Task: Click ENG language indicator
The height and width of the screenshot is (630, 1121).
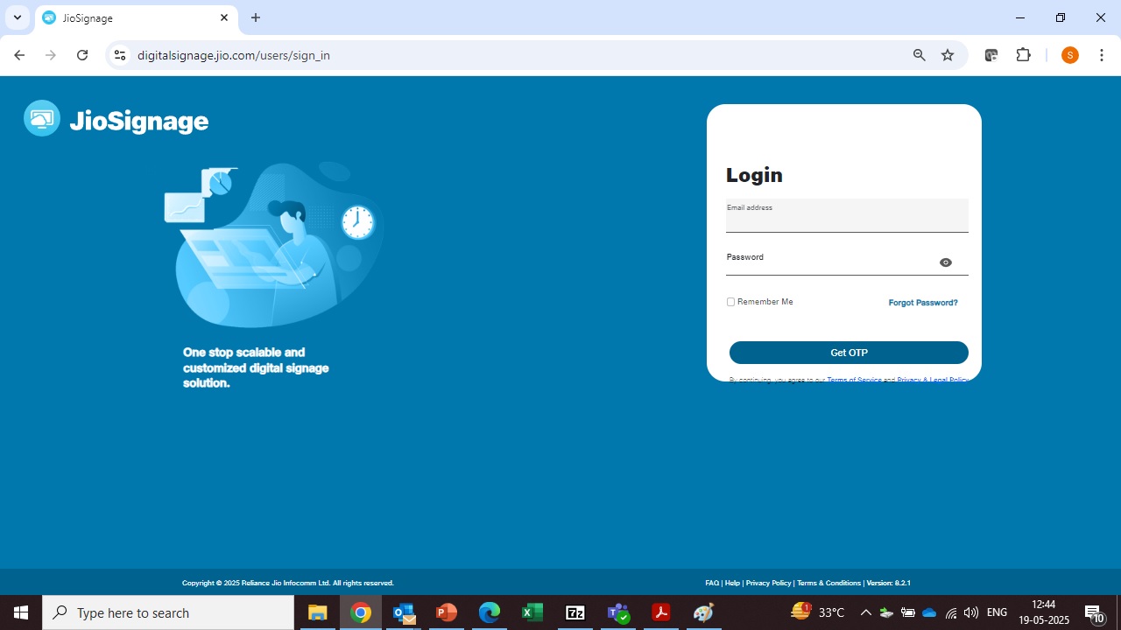Action: (997, 612)
